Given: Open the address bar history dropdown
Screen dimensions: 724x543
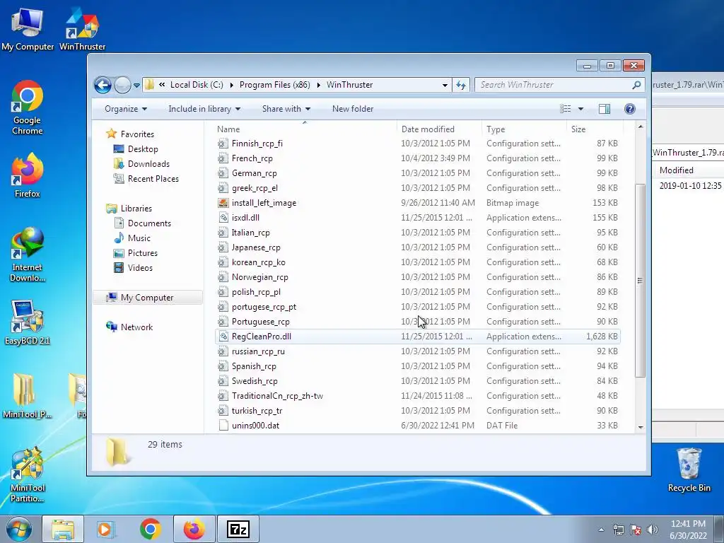Looking at the screenshot, I should coord(445,85).
